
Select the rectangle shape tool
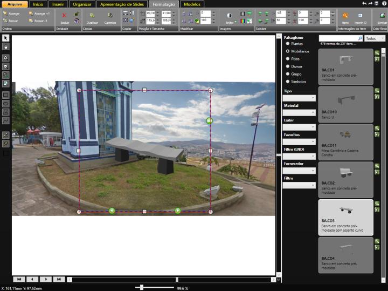(6, 95)
